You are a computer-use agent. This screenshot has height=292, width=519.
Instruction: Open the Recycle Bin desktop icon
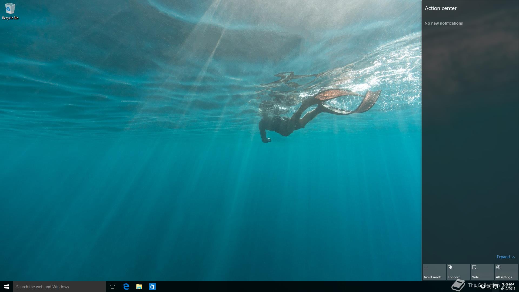10,11
